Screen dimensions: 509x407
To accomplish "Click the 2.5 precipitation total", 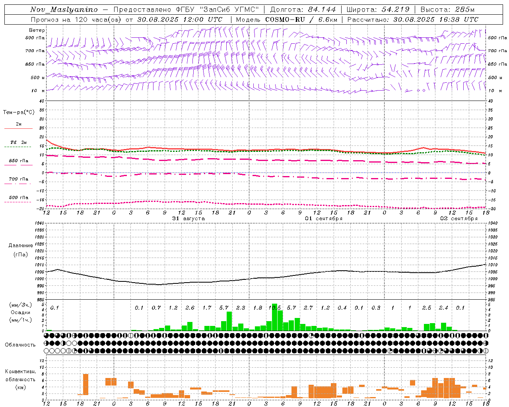I will (x=427, y=308).
